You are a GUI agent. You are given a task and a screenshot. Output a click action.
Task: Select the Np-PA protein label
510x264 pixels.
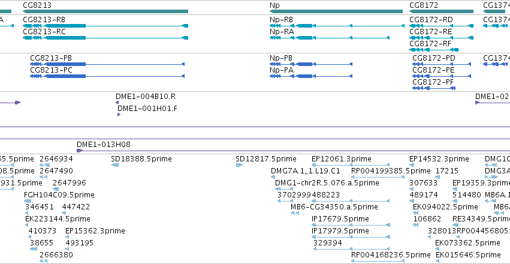(281, 70)
